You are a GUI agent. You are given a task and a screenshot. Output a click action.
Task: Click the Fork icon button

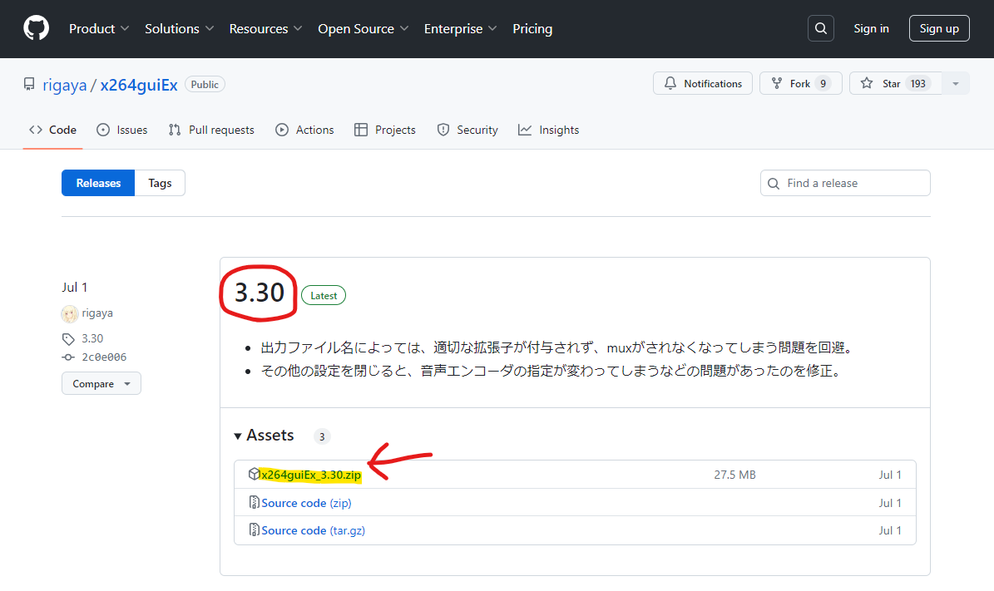tap(777, 83)
